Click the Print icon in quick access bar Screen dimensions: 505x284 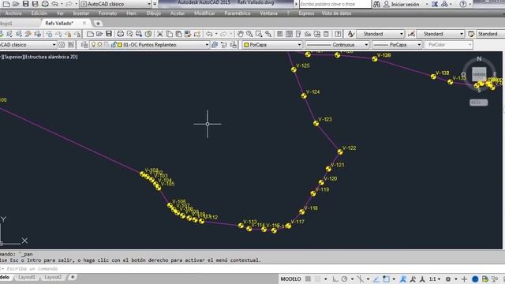(x=45, y=4)
